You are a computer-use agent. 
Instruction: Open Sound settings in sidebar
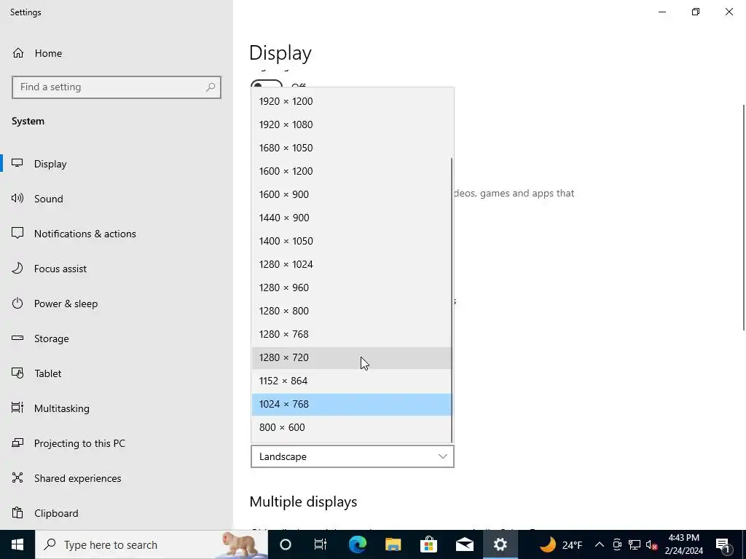tap(117, 199)
